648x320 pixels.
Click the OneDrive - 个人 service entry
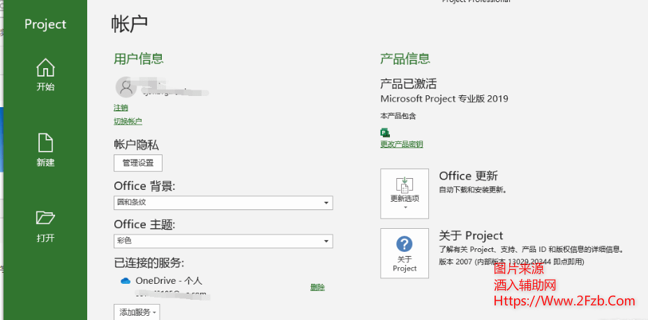(x=169, y=281)
